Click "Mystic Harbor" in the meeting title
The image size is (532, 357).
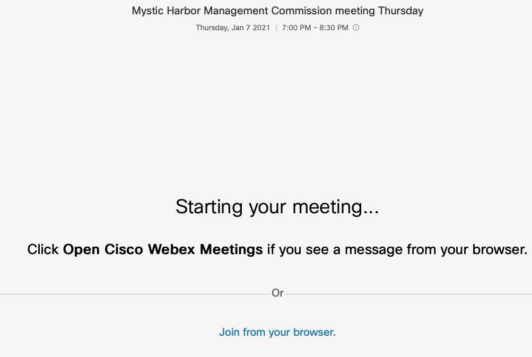coord(162,11)
